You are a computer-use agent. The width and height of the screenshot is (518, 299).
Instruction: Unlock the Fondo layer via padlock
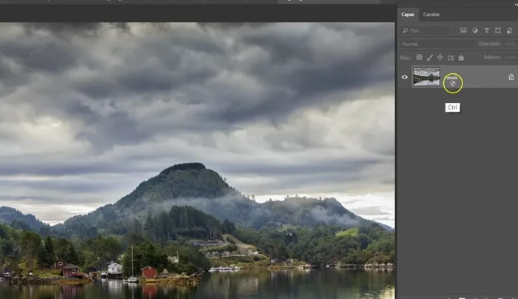pos(511,77)
